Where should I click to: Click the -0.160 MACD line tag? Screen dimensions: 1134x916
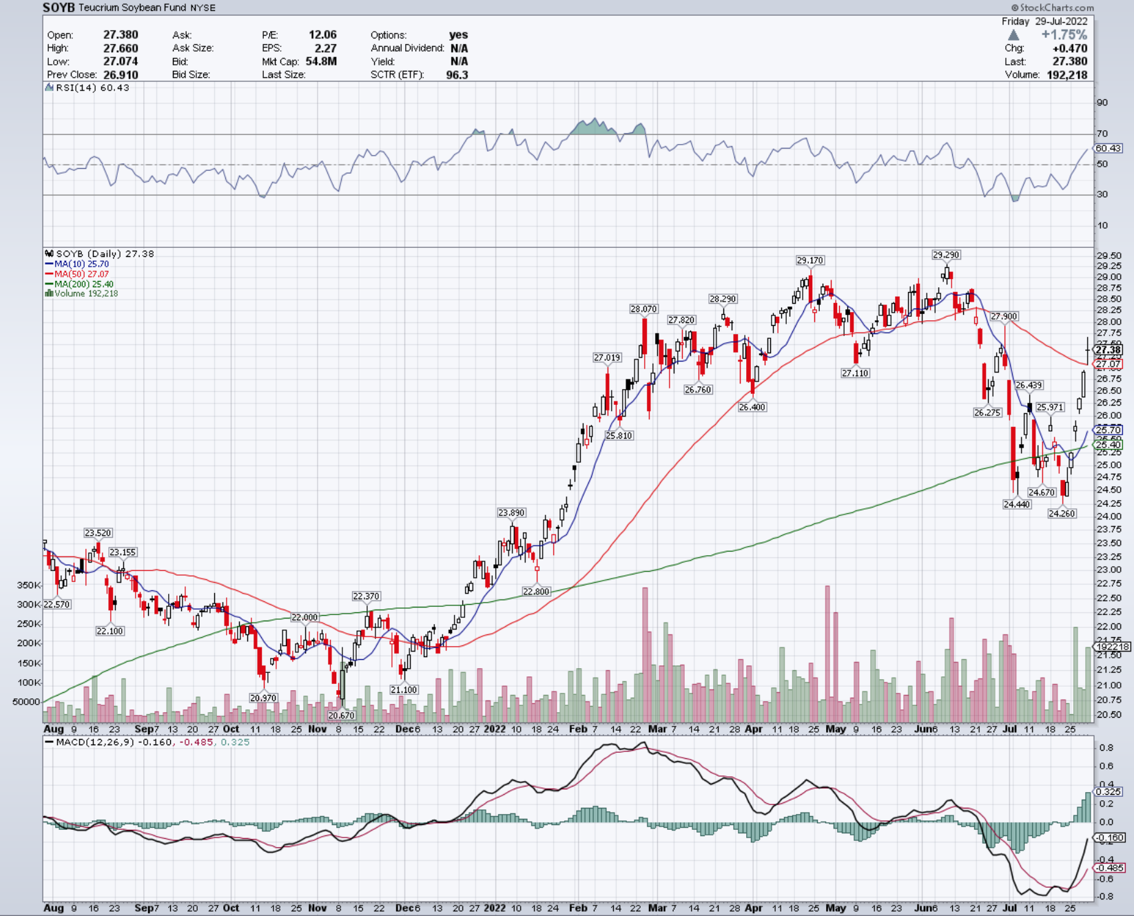1110,838
